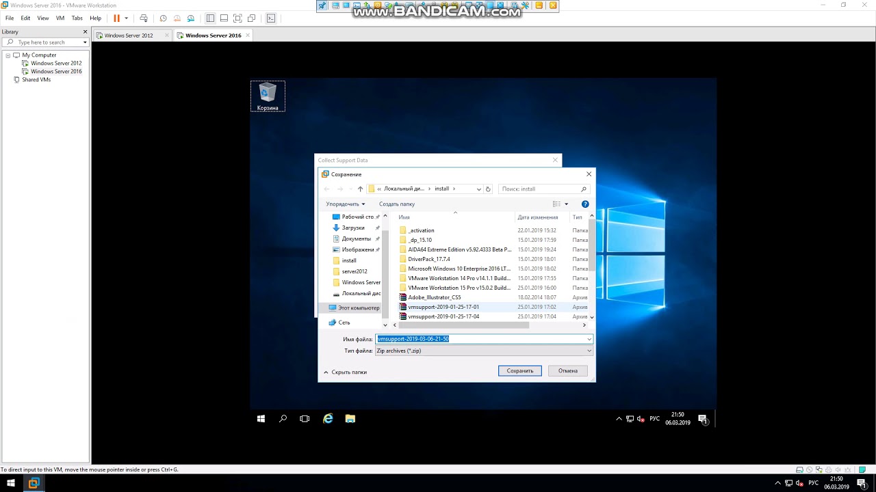Click the blue help question mark icon

click(x=585, y=204)
